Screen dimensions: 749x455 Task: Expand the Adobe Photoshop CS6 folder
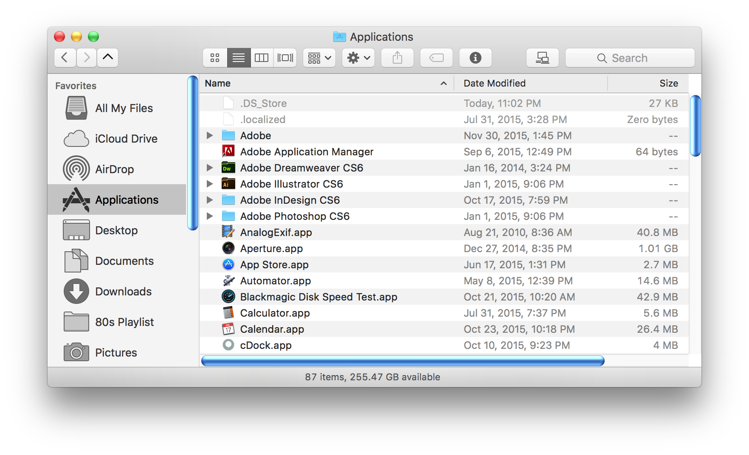[210, 216]
